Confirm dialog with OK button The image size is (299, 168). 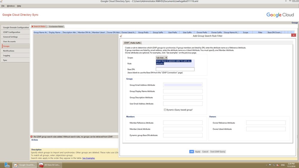point(191,152)
